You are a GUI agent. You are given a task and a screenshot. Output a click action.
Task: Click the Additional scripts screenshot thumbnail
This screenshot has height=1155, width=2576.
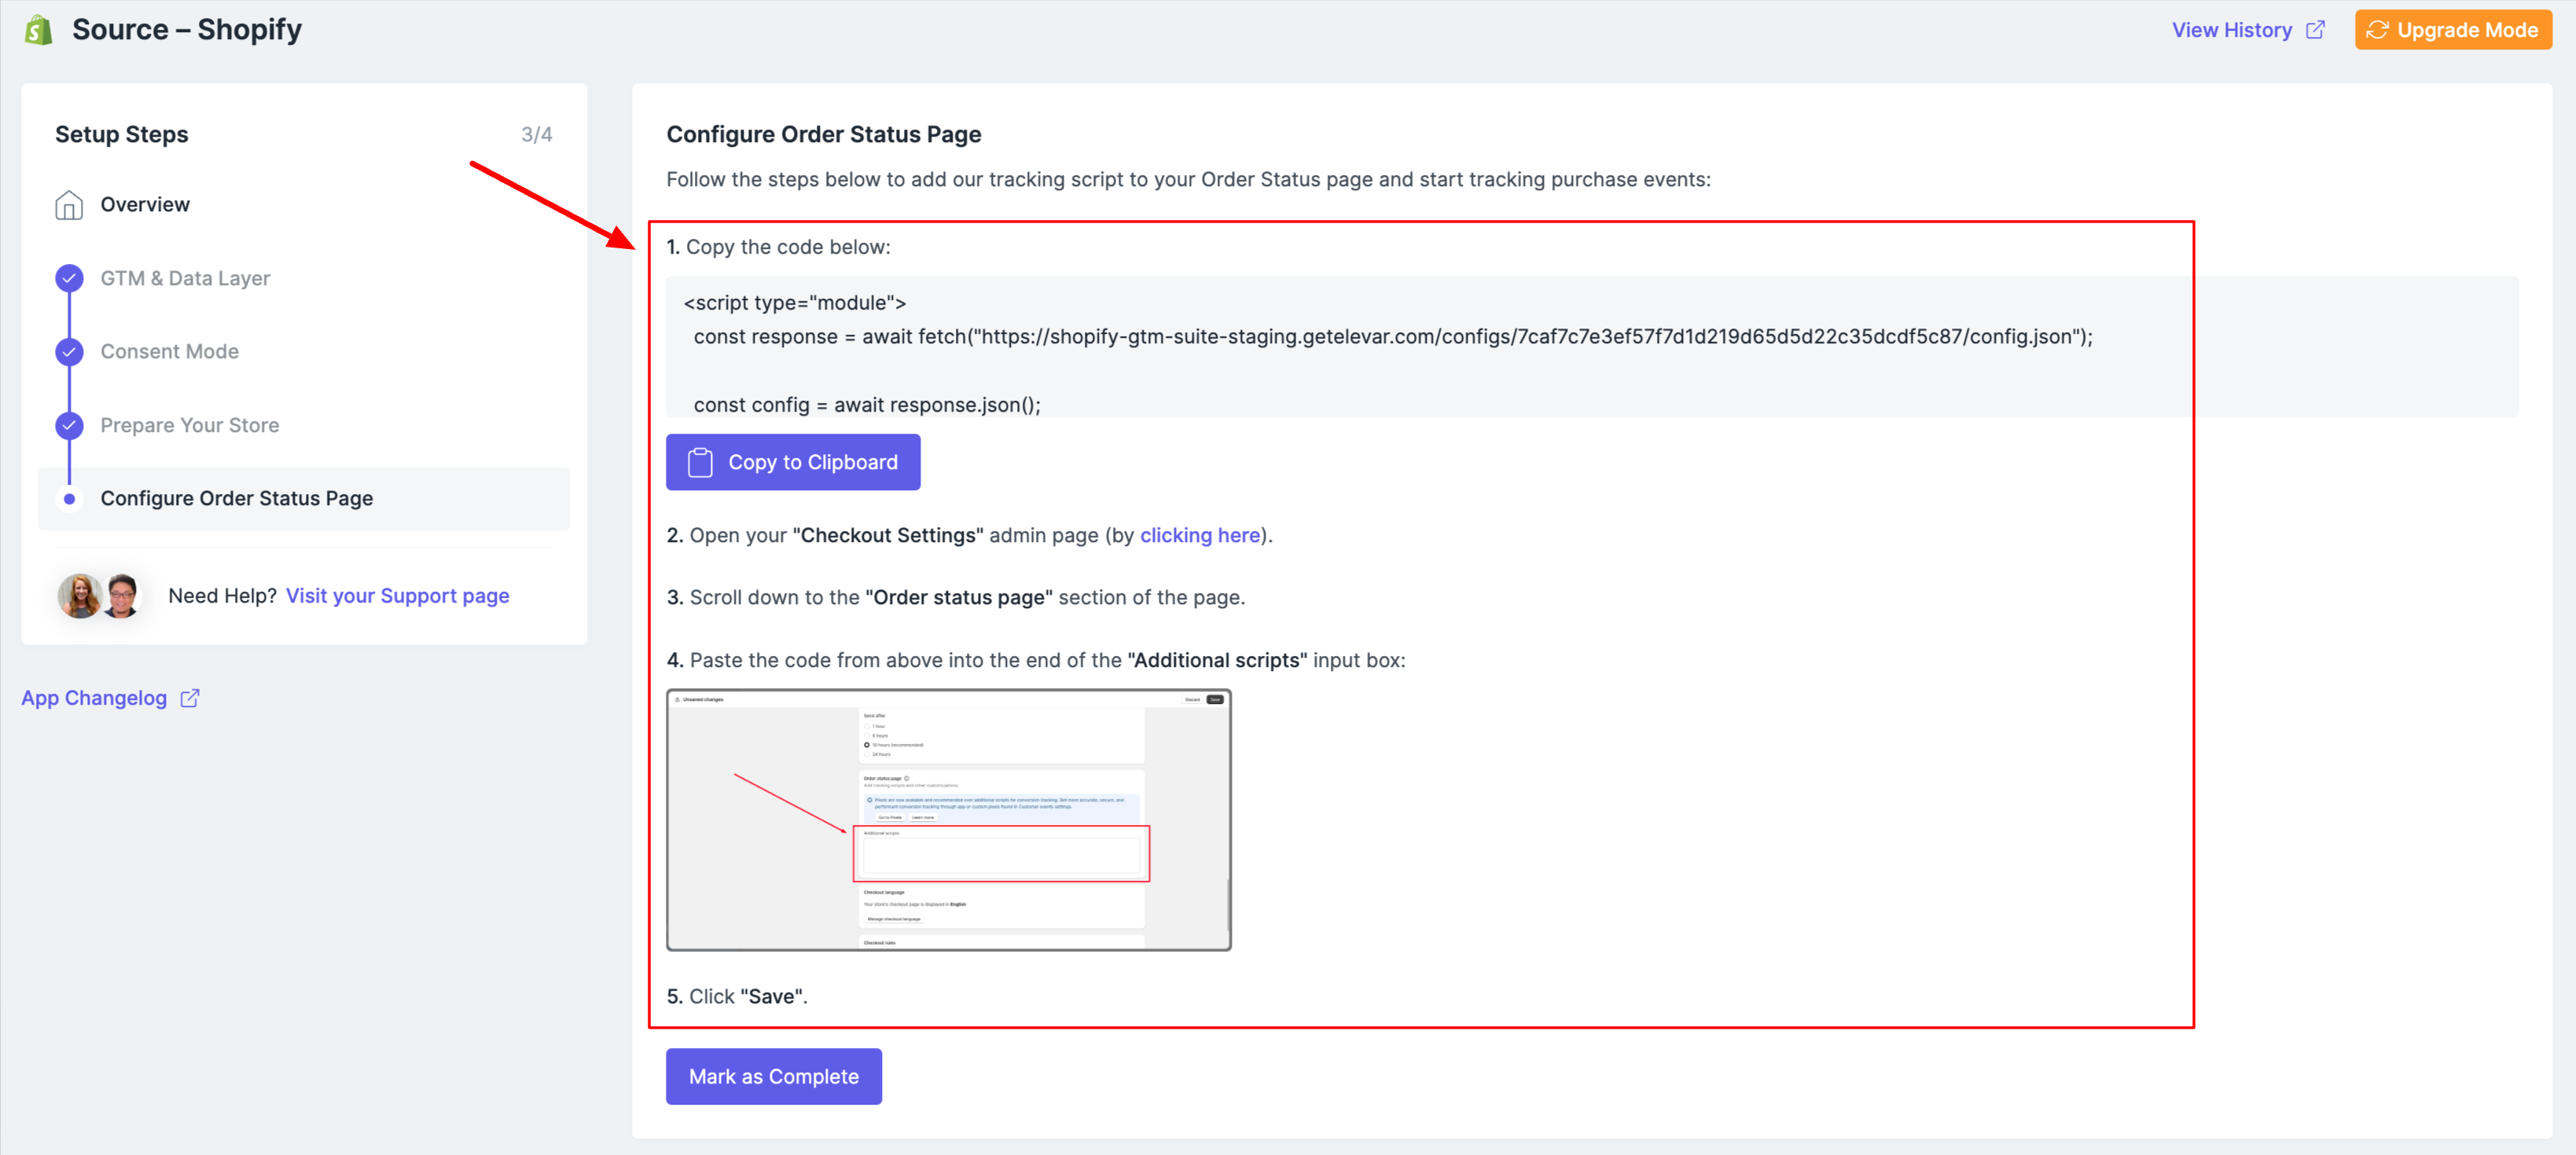[x=948, y=819]
